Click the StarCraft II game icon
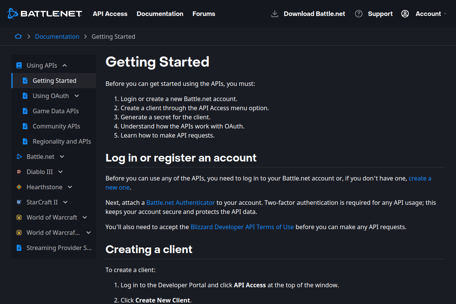456x304 pixels. click(19, 202)
